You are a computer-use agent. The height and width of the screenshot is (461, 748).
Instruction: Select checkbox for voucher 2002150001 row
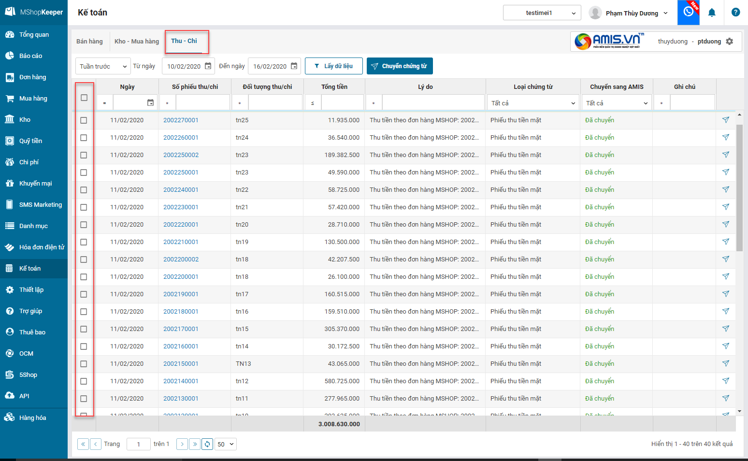(84, 364)
